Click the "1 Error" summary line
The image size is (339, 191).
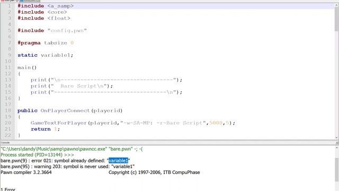pyautogui.click(x=8, y=189)
